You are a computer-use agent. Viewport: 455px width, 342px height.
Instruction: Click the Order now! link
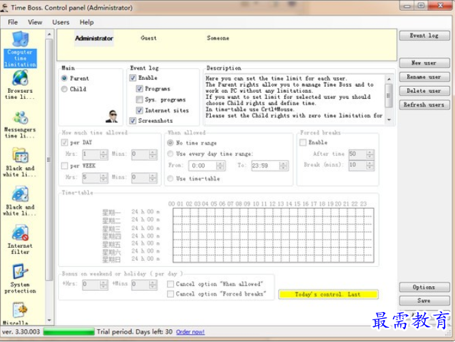(190, 332)
